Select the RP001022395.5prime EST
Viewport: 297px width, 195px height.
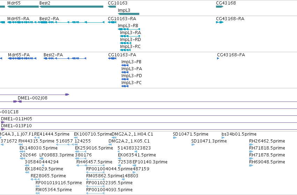click(x=95, y=187)
